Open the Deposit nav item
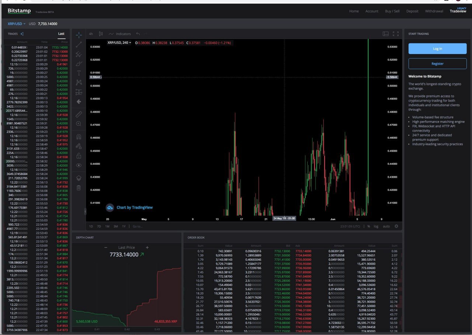 coord(412,11)
